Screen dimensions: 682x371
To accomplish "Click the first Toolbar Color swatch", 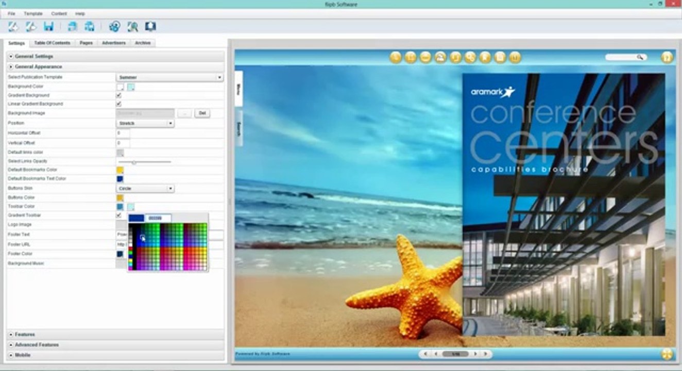I will (120, 207).
